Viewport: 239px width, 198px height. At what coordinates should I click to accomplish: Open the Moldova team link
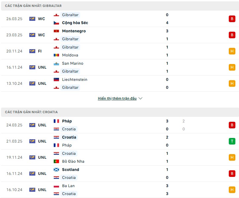pos(70,55)
